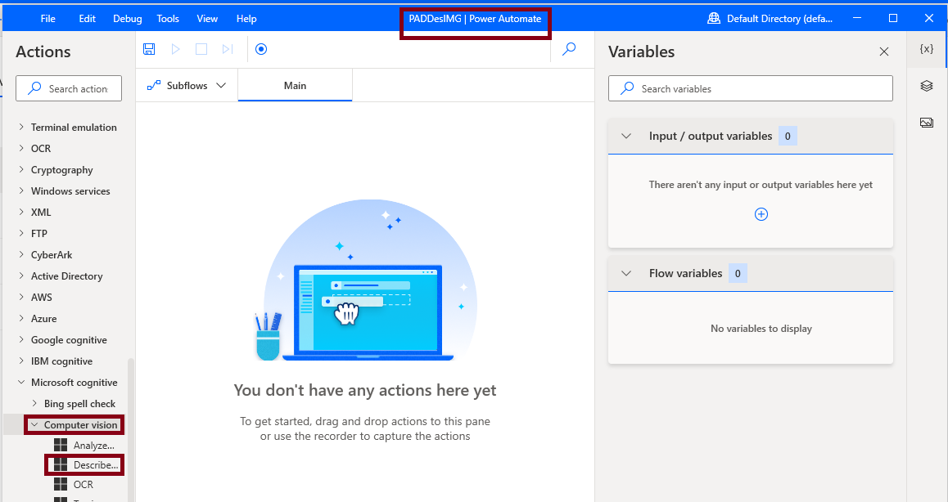Image resolution: width=948 pixels, height=502 pixels.
Task: Expand the Terminal emulation group
Action: [x=22, y=127]
